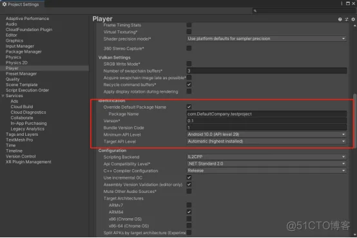Enable x86 (Chrome OS) architecture
Viewport: 357px width, 238px height.
[189, 219]
